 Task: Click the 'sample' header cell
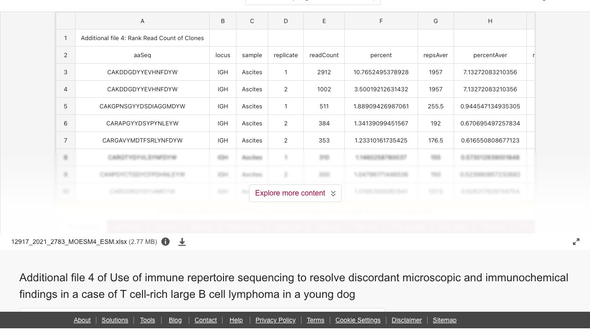pos(252,55)
